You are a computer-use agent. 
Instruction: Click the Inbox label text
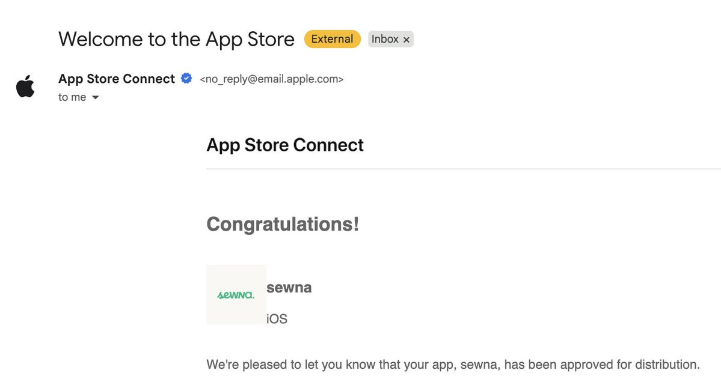(x=385, y=39)
